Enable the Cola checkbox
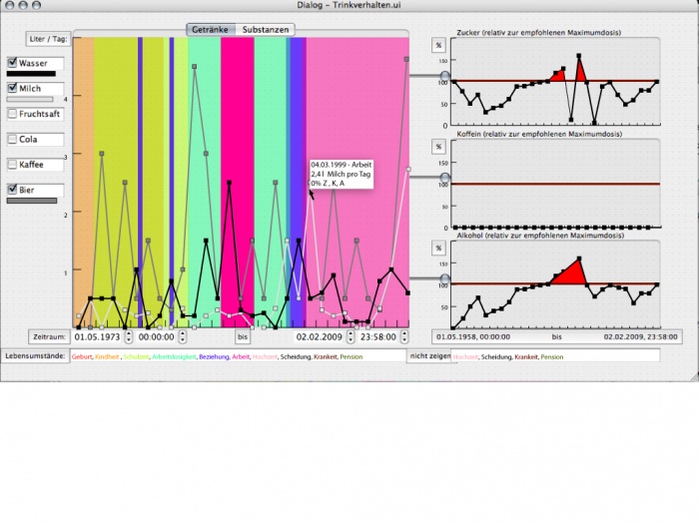 click(13, 140)
